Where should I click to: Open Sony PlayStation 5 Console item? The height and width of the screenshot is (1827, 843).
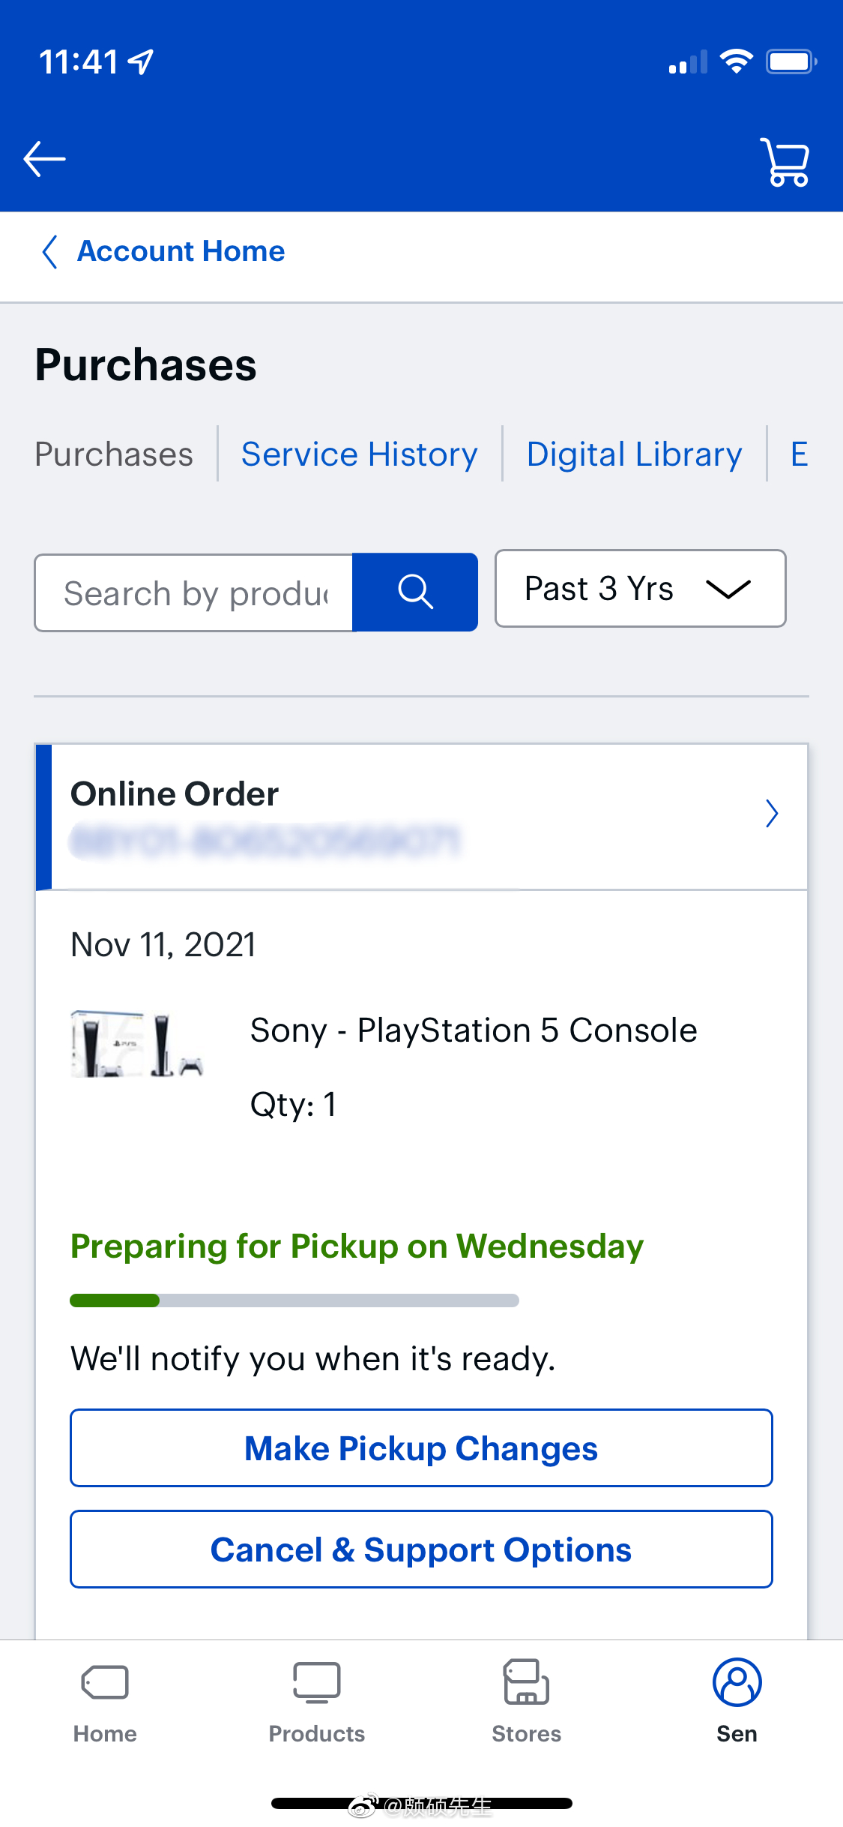point(474,1030)
